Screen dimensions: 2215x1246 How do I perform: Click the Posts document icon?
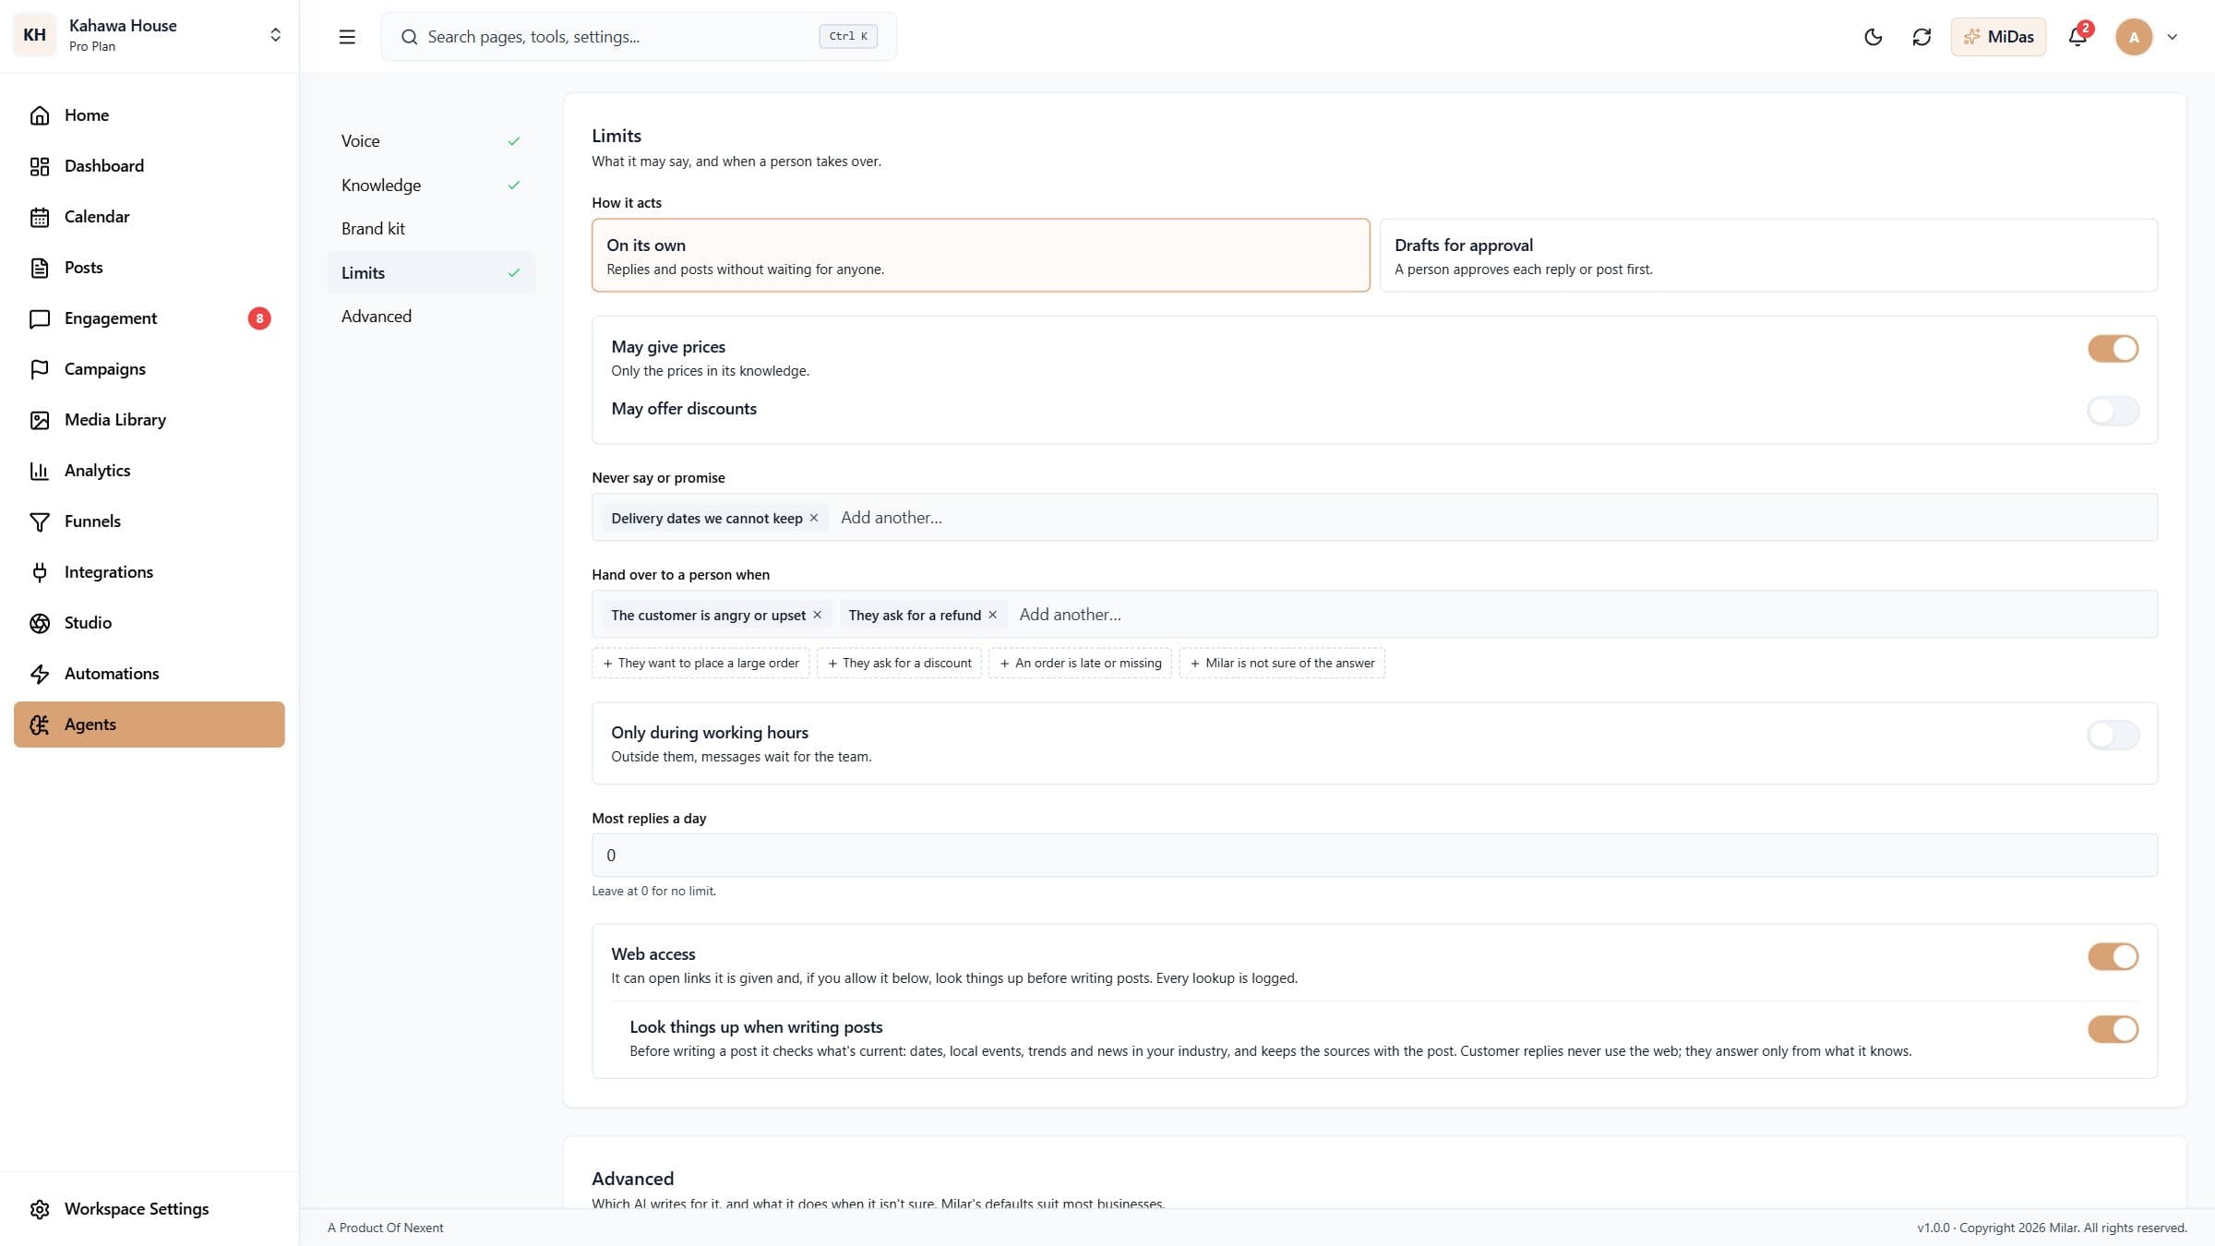(39, 268)
